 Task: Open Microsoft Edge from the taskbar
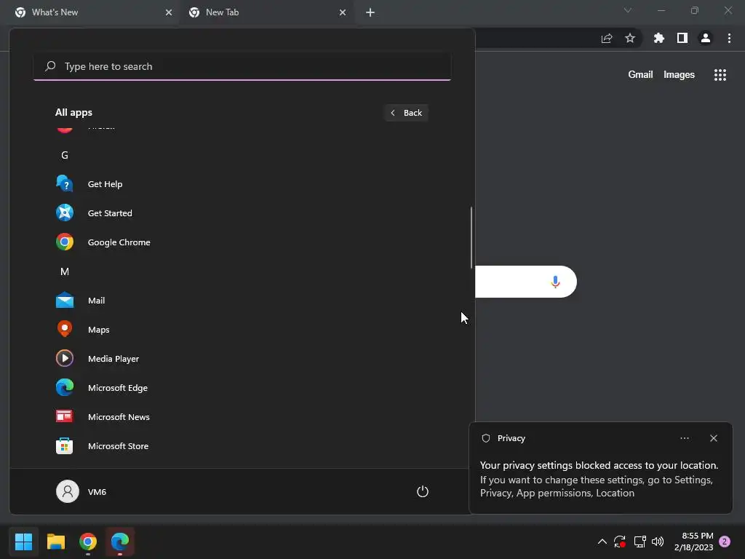(120, 542)
